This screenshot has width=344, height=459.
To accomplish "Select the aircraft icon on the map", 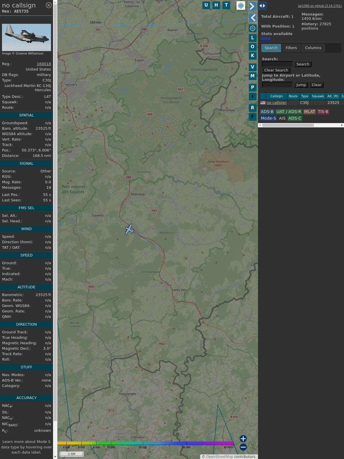I will 130,229.
